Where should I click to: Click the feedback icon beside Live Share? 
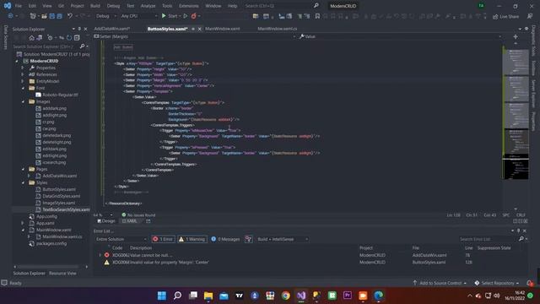pos(530,17)
